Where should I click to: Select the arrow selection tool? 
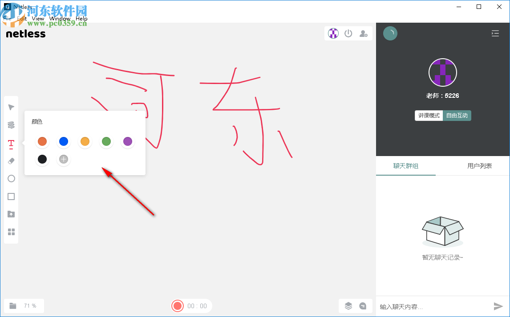pos(11,107)
